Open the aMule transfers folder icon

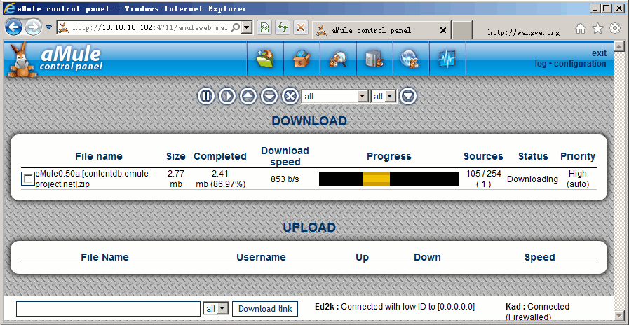pos(265,60)
